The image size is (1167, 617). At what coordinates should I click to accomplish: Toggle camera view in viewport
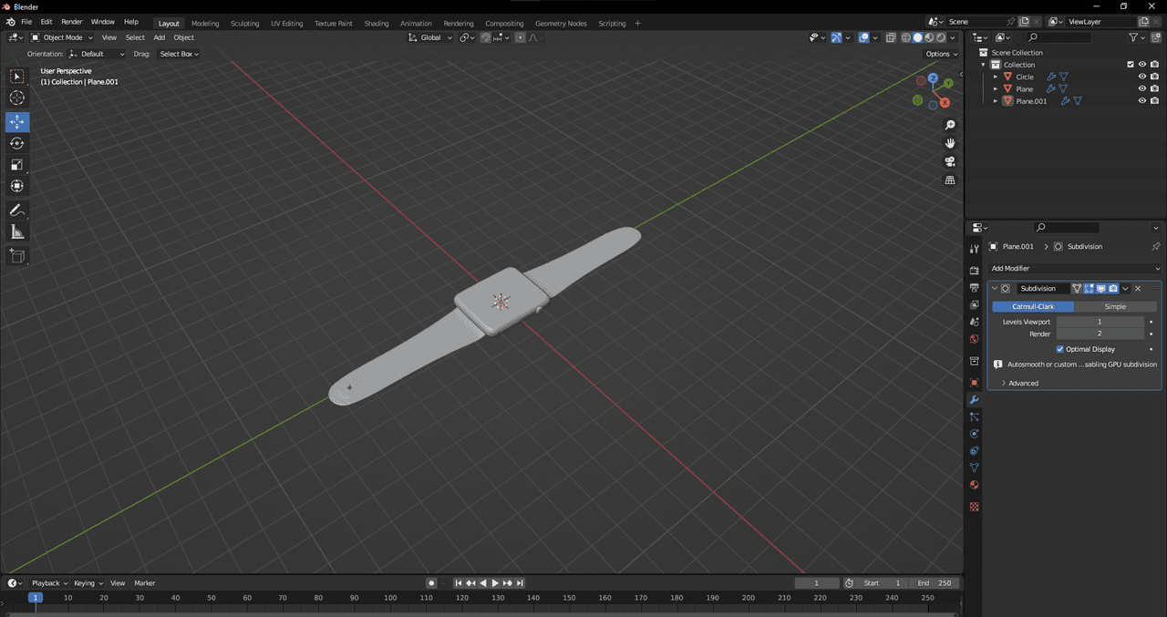pyautogui.click(x=949, y=161)
